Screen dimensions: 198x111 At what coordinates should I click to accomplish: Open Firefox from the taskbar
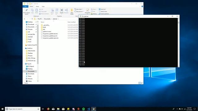[48, 109]
